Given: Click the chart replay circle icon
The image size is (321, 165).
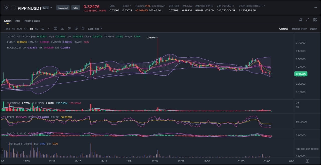Looking at the screenshot, I should click(83, 28).
